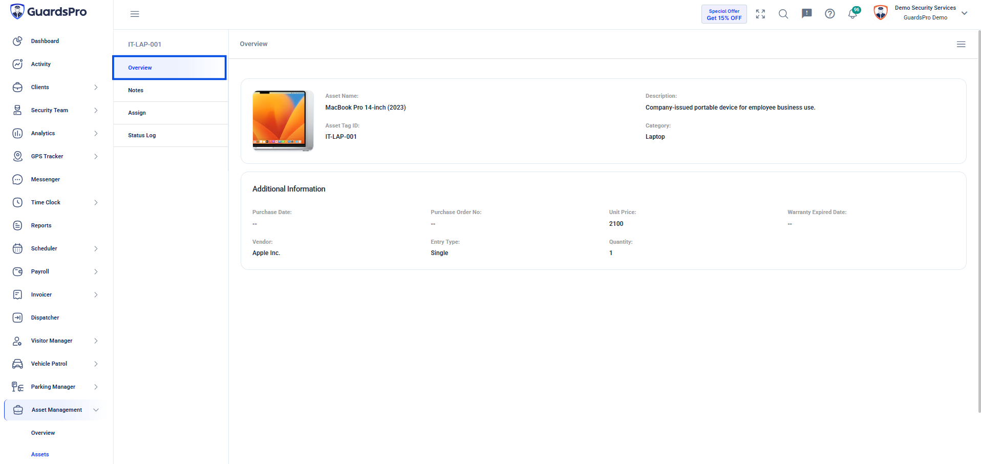Go to Assets submenu item
Image resolution: width=981 pixels, height=464 pixels.
point(40,454)
